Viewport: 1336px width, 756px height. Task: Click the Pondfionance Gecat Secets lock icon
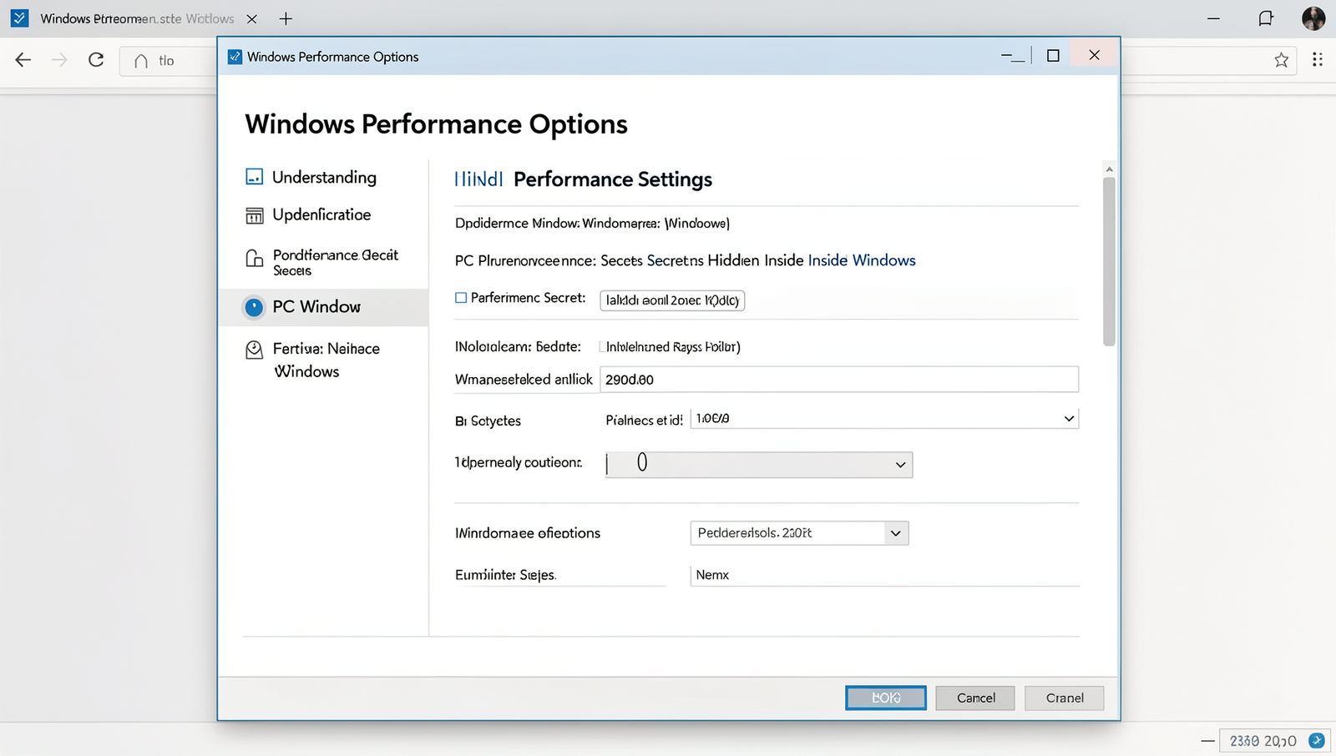tap(254, 259)
